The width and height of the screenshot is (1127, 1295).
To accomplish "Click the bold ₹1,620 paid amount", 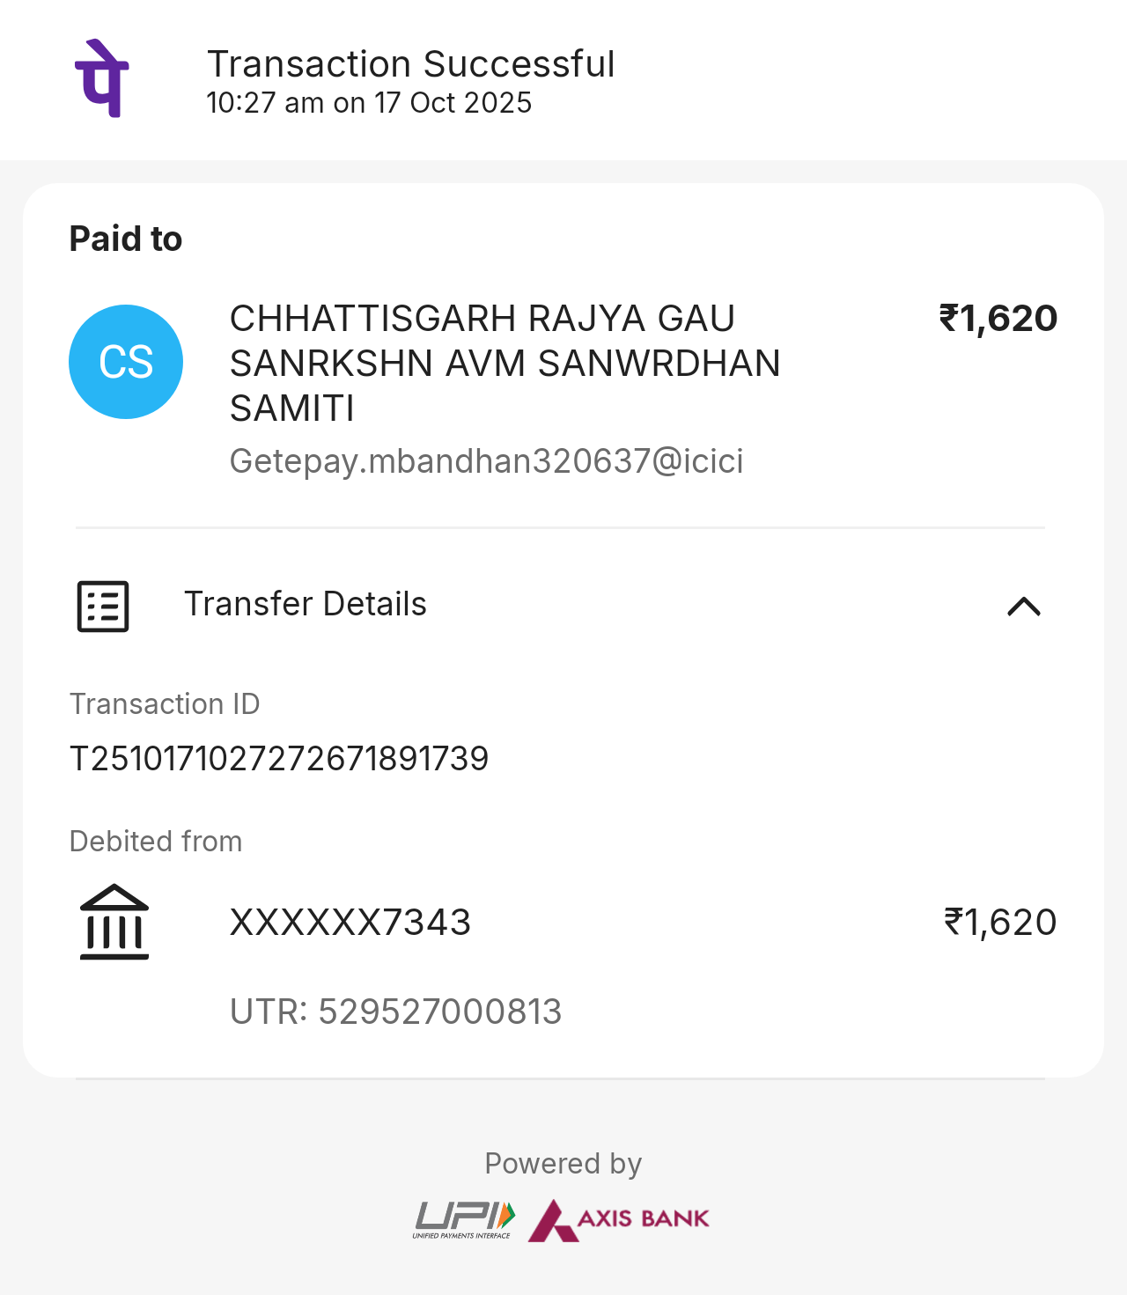I will [x=998, y=318].
